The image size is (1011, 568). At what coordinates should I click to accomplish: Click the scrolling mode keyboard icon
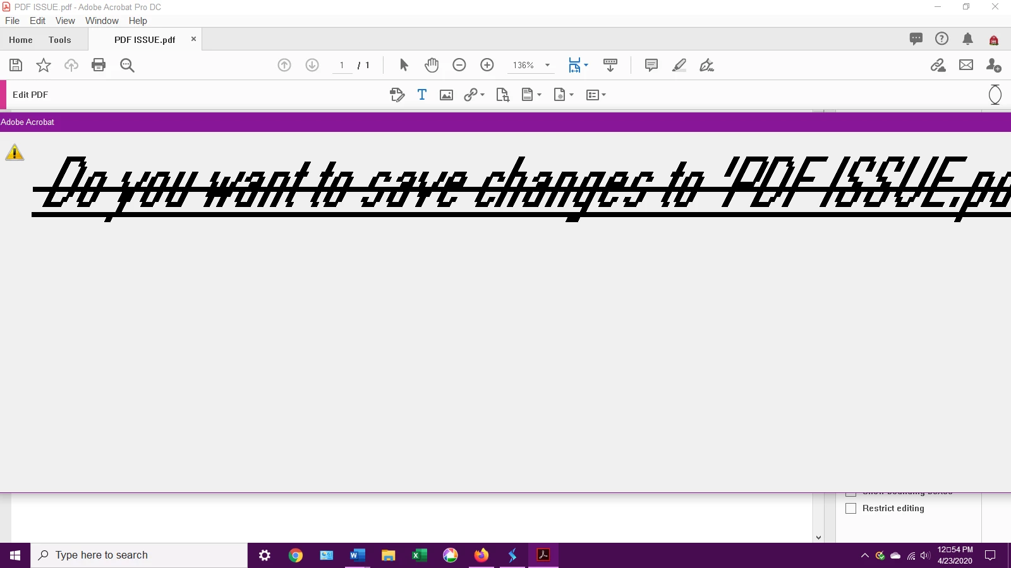pos(610,65)
